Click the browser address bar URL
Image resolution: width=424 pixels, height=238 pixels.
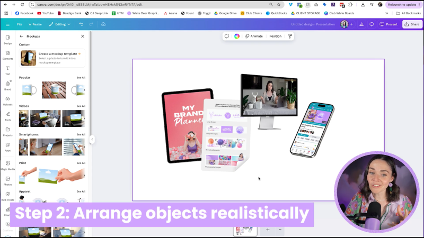pos(90,5)
